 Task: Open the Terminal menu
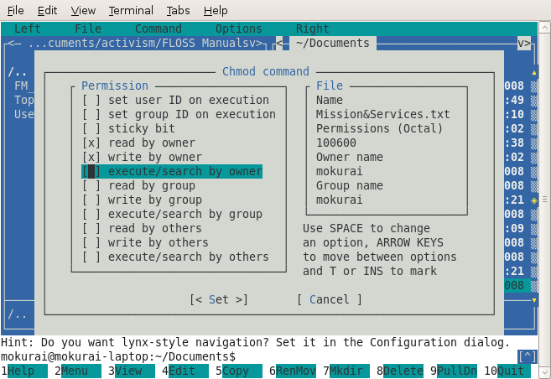click(x=131, y=11)
